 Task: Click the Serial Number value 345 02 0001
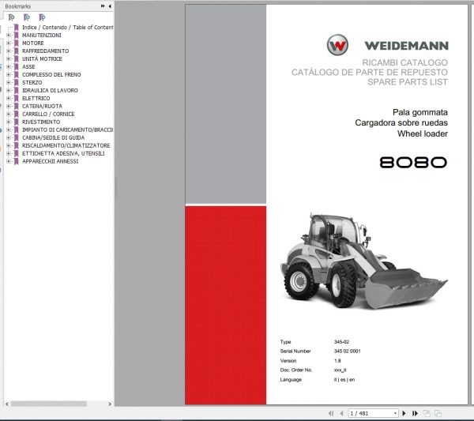point(347,351)
